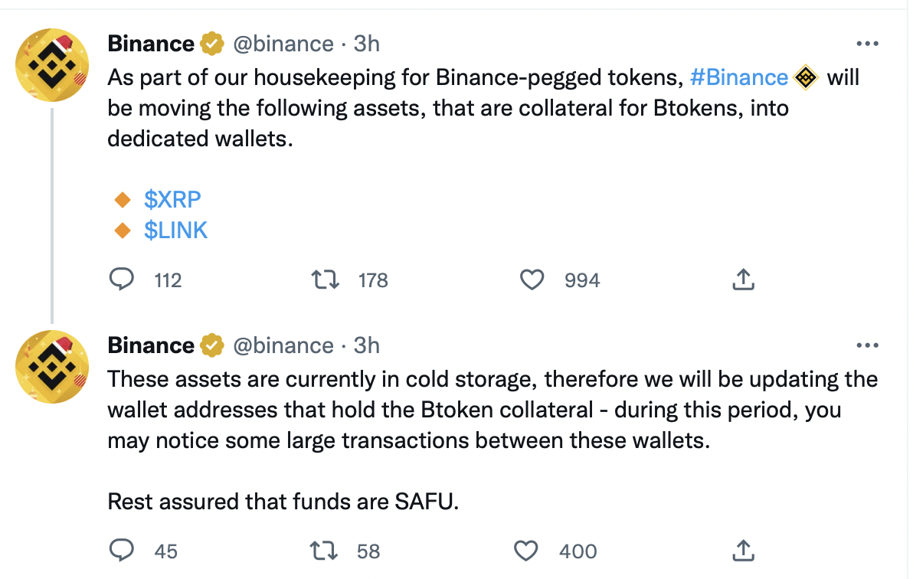
Task: Reply to the cold storage tweet
Action: click(x=122, y=551)
